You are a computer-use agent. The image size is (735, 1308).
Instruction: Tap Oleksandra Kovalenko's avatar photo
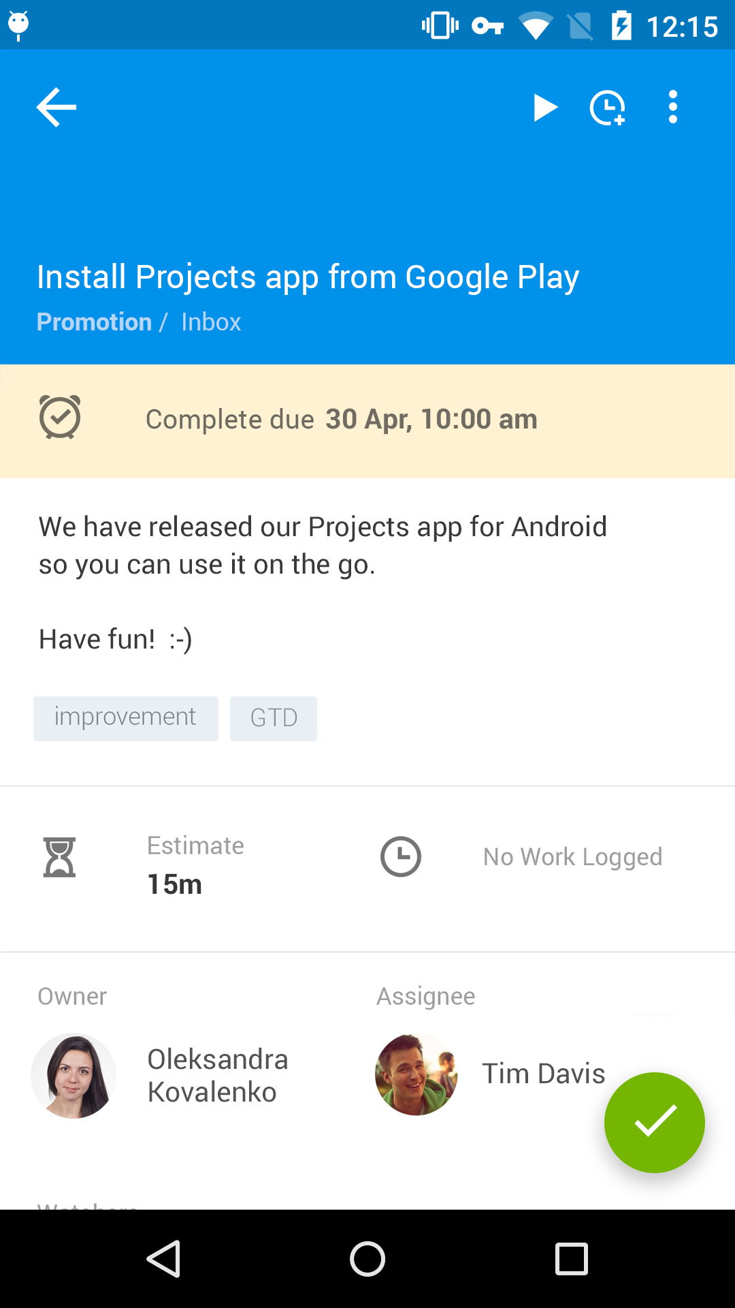pos(73,1076)
